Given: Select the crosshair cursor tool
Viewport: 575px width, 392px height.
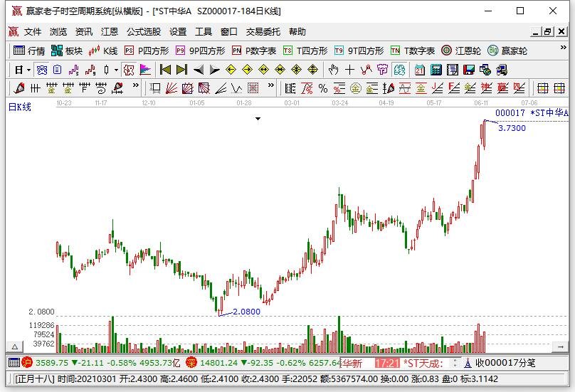Looking at the screenshot, I should [x=349, y=70].
